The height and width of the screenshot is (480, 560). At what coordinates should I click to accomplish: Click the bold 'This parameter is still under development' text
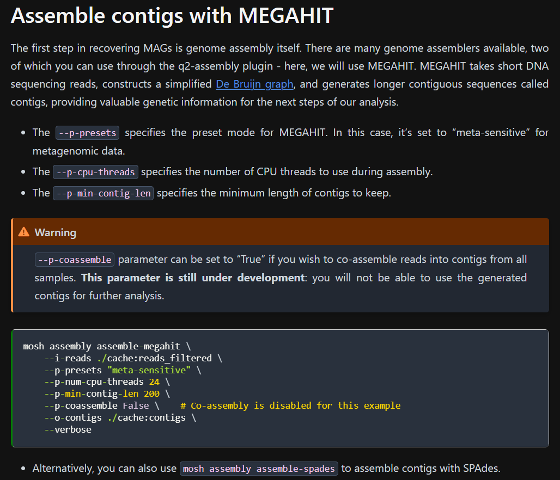(193, 278)
